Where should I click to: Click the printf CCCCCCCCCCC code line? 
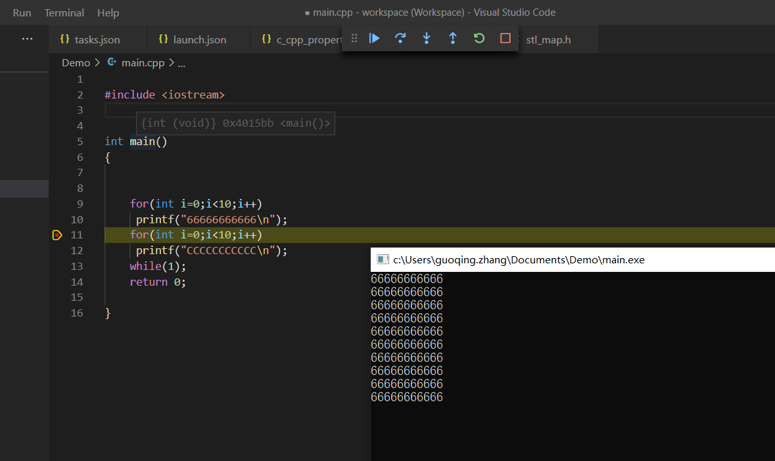click(212, 251)
